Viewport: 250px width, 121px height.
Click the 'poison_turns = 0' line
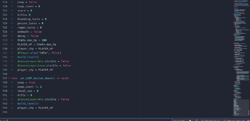(30, 23)
